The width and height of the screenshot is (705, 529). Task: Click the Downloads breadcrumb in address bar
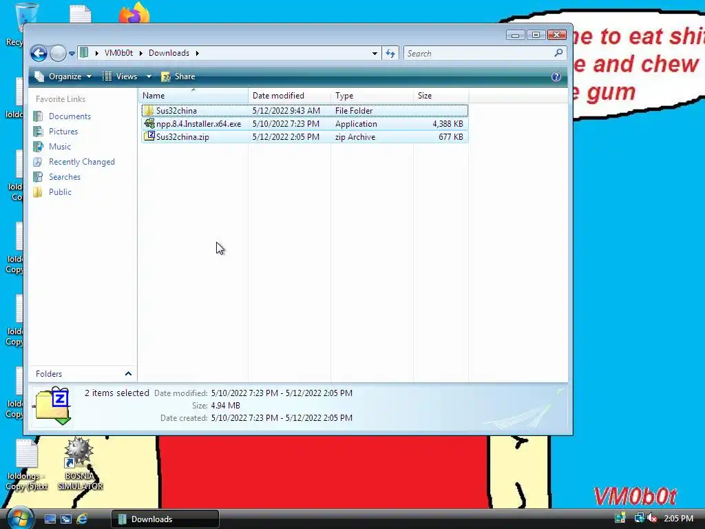[169, 53]
